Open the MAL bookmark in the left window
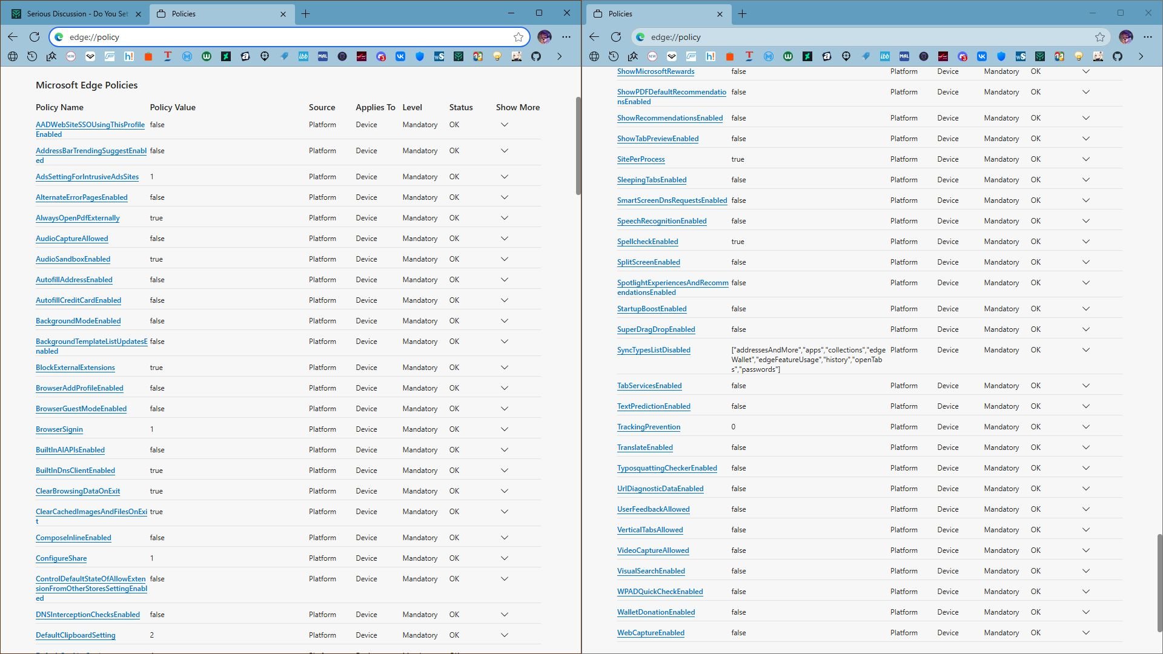 323,56
